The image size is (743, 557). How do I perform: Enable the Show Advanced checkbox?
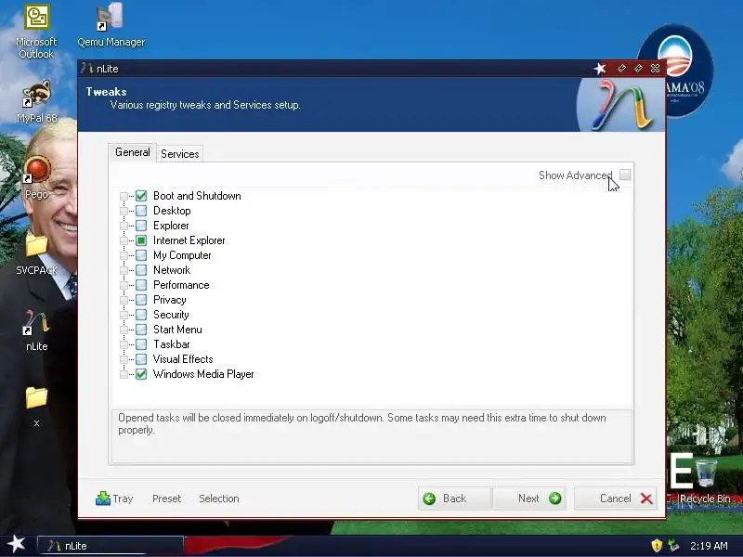click(625, 175)
